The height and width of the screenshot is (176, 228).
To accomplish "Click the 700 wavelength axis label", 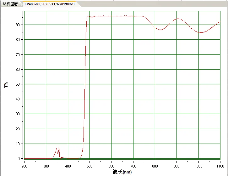I will pyautogui.click(x=133, y=166).
